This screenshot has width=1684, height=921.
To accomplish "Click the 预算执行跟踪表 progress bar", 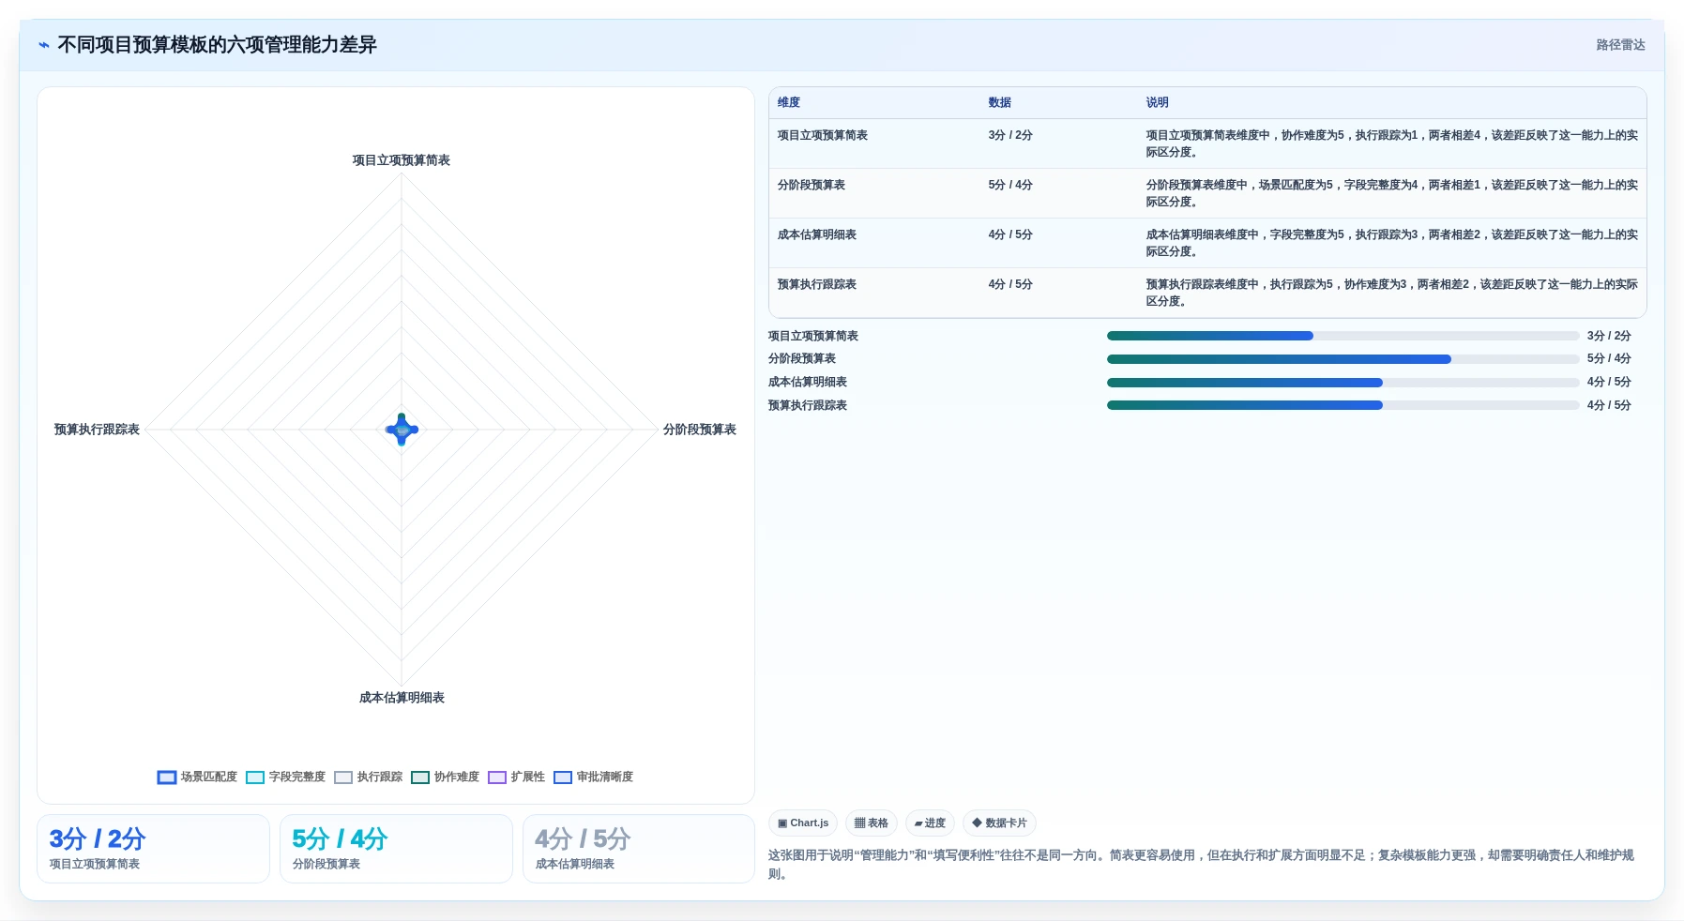I will coord(1343,405).
